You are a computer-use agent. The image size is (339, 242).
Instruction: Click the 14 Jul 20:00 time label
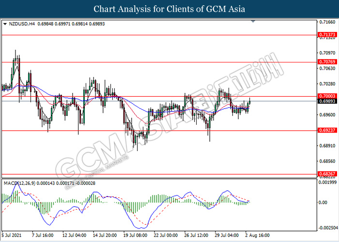[x=105, y=235]
